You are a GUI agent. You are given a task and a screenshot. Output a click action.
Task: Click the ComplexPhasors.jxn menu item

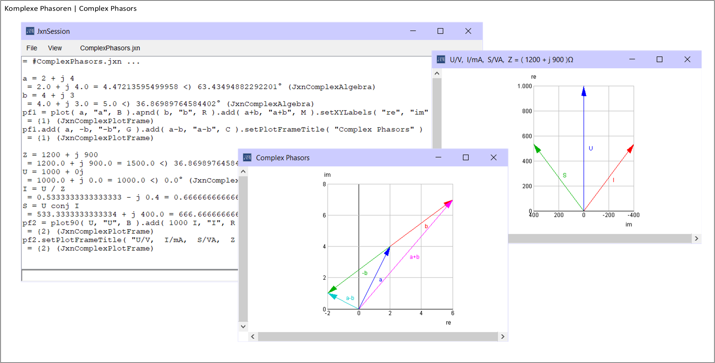click(x=110, y=48)
